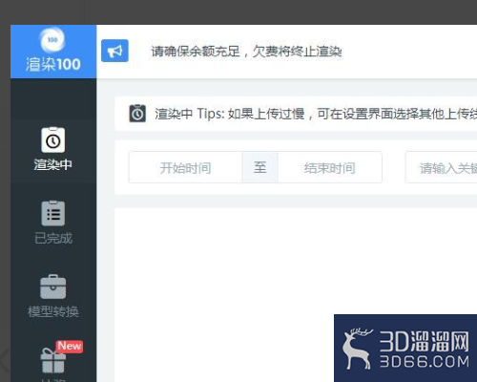
Task: Click the 渲染中 Tips upload hint text
Action: (316, 114)
